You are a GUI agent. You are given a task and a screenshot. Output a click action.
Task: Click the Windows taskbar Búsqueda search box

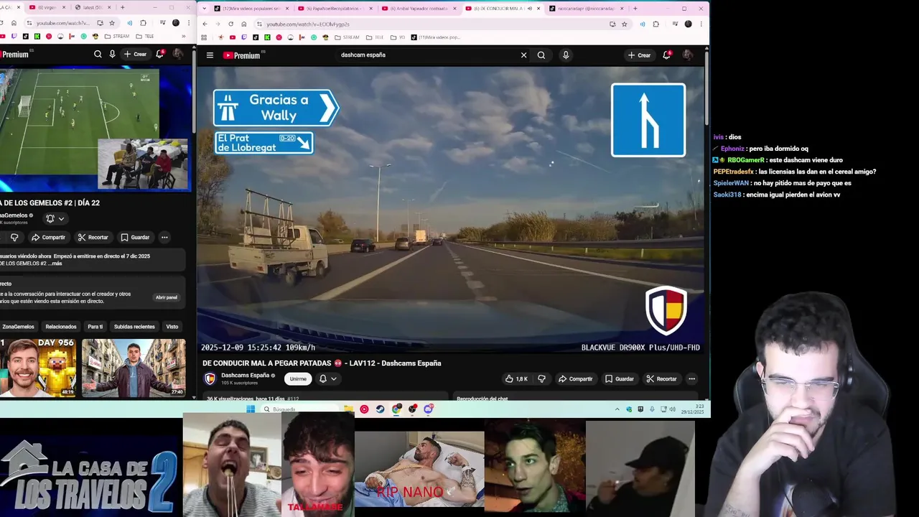(299, 409)
